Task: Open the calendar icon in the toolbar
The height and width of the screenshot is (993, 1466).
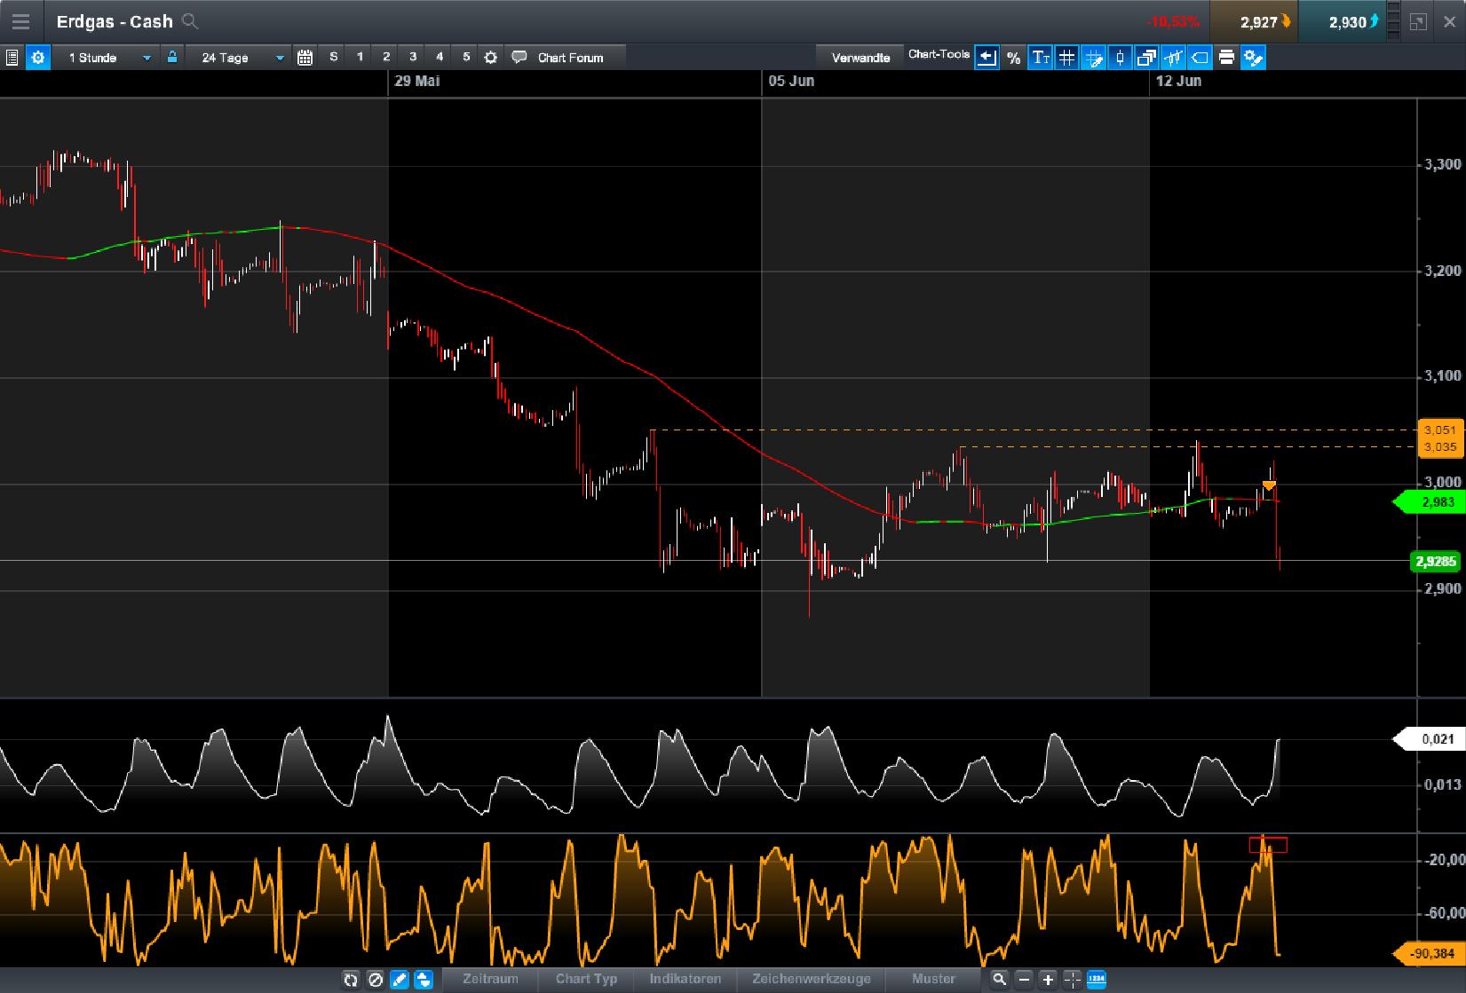Action: pyautogui.click(x=305, y=57)
